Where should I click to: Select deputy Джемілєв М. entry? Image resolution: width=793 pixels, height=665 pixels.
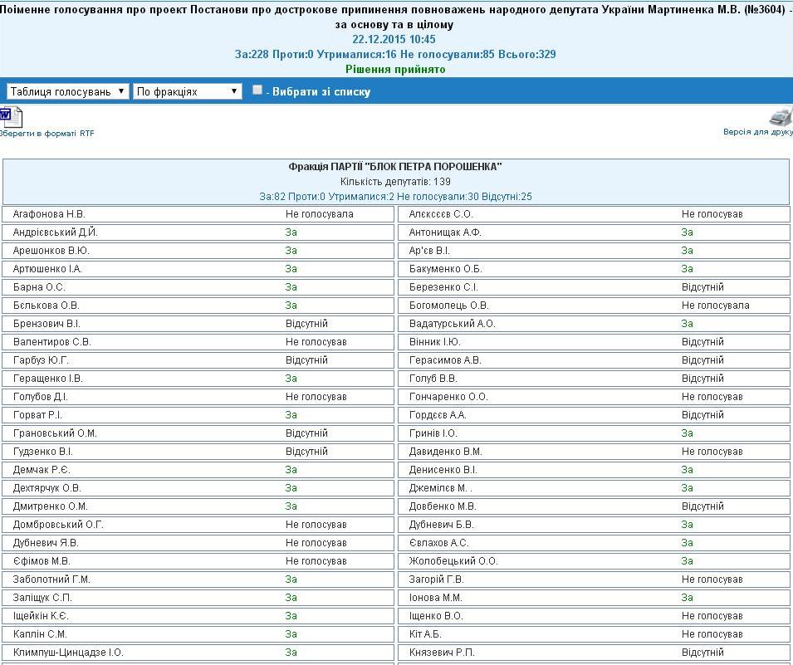[441, 488]
